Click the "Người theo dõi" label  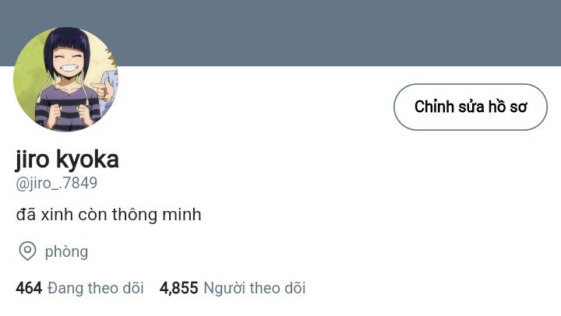(255, 288)
